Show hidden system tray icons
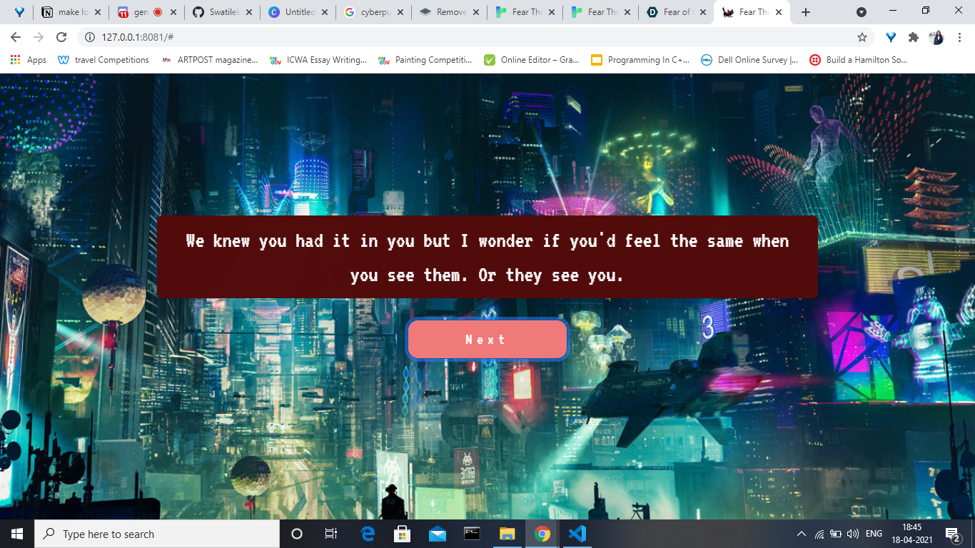 802,534
